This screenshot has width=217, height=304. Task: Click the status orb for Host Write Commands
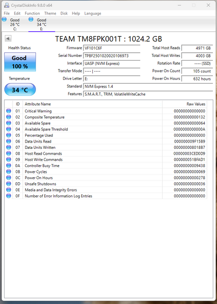coord(8,159)
